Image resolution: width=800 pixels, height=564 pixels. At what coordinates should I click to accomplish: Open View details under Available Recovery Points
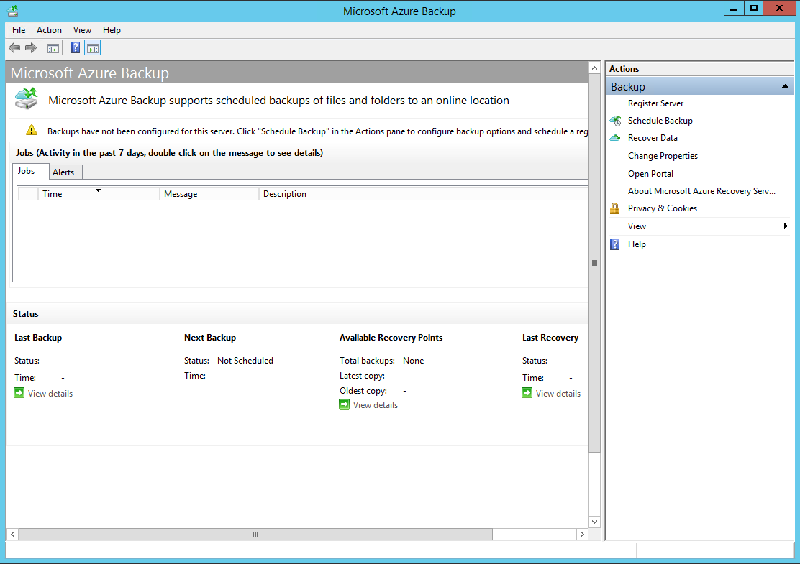[376, 405]
